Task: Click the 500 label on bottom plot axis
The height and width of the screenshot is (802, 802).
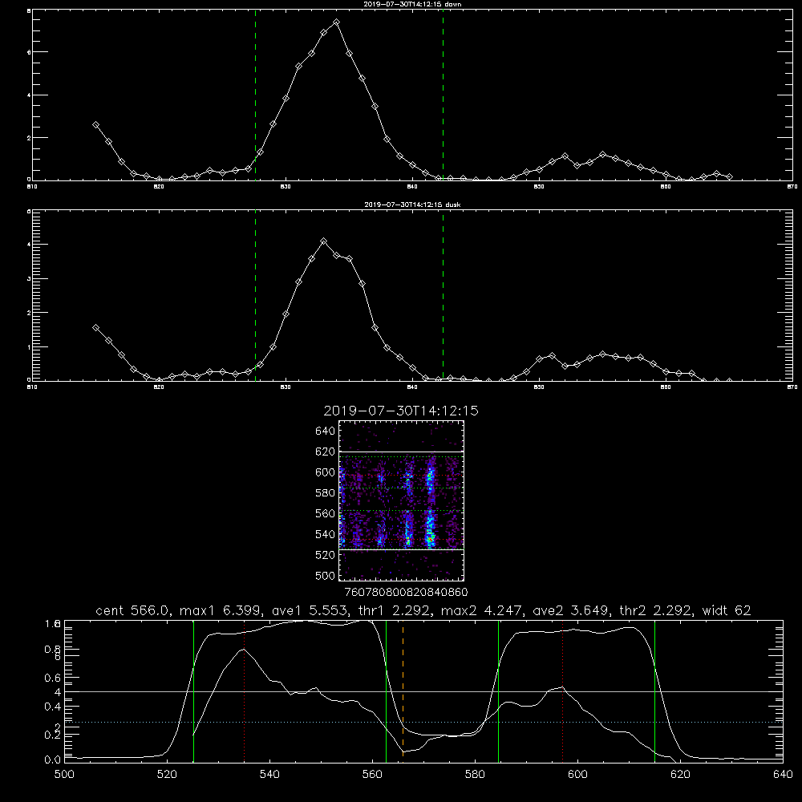Action: click(x=64, y=775)
